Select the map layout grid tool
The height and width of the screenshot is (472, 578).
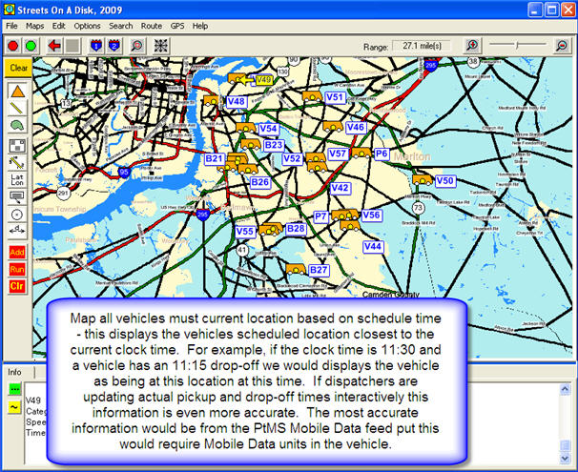pos(17,146)
